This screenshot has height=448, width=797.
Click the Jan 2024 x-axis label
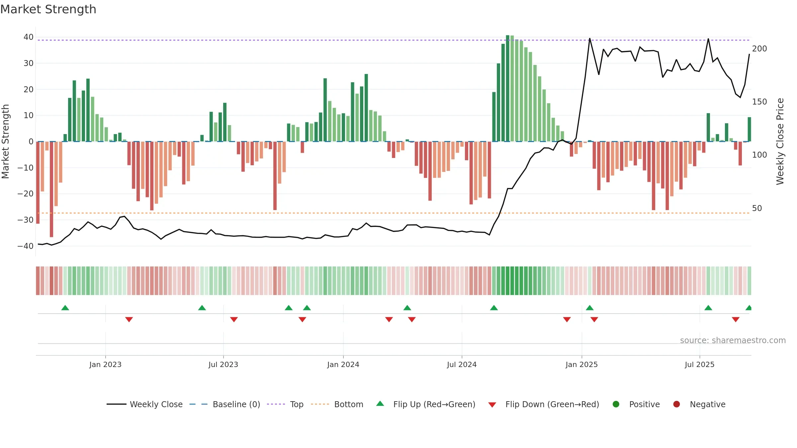pyautogui.click(x=343, y=364)
